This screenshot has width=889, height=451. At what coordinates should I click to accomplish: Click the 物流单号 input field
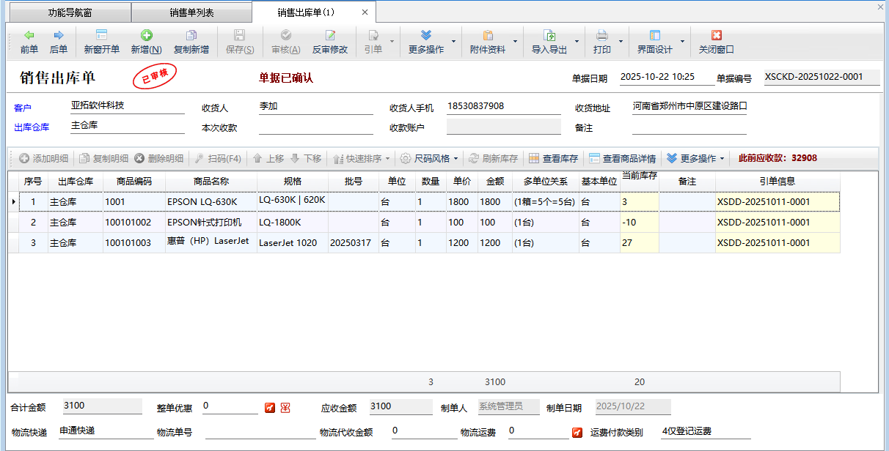click(x=260, y=432)
